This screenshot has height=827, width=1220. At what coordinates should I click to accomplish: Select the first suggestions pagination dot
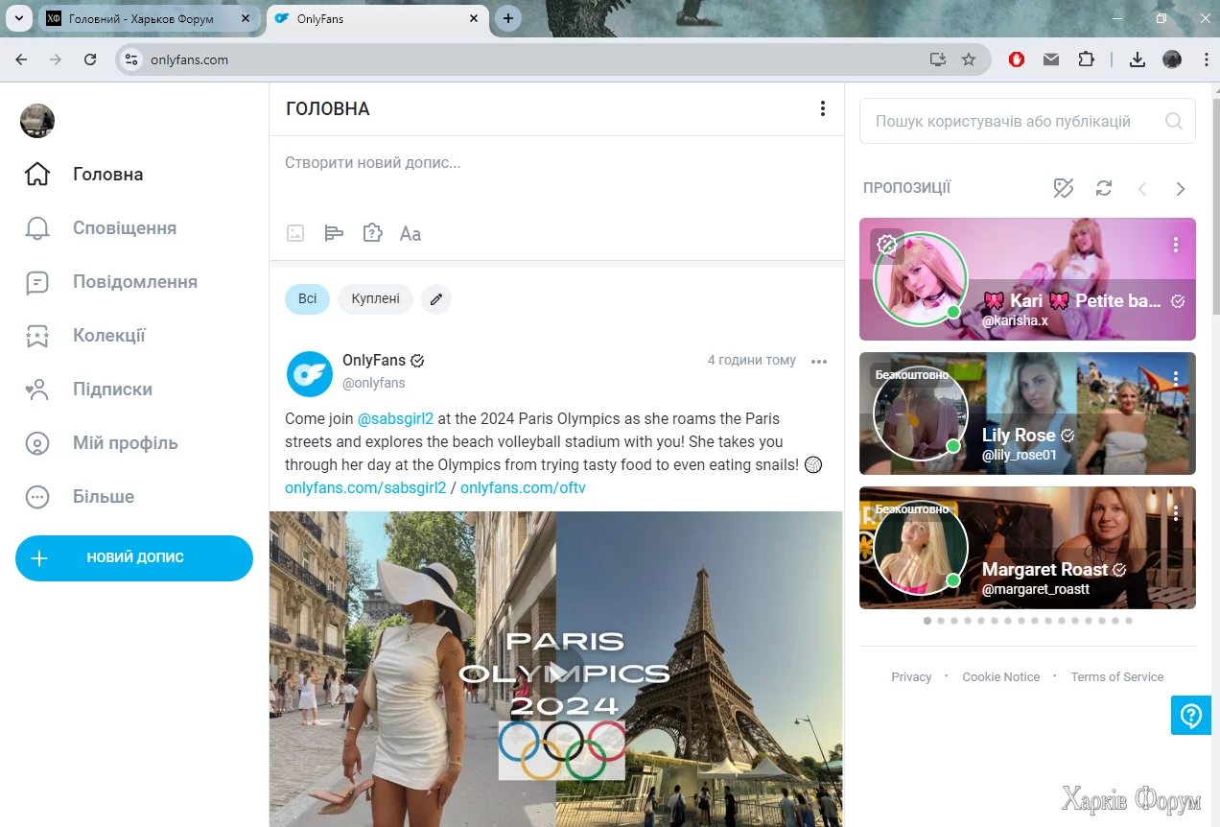coord(927,621)
